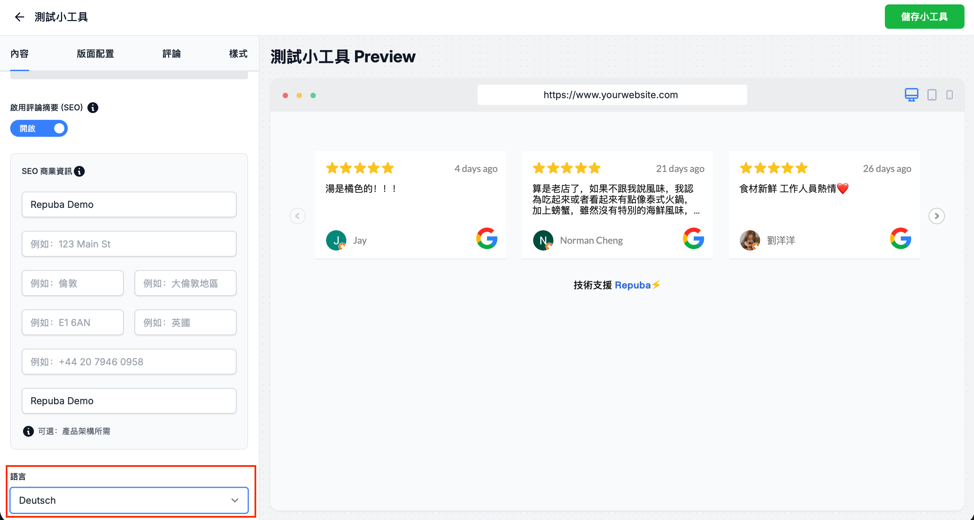Click the info icon beside 啟用評論摘要 (SEO)
The width and height of the screenshot is (974, 520).
tap(93, 108)
